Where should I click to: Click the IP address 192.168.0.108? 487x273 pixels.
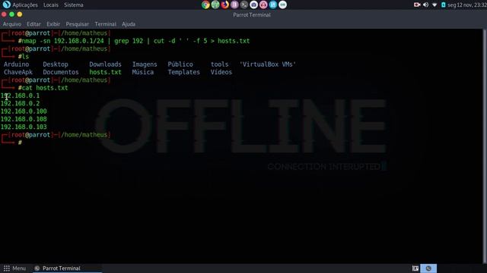tap(24, 119)
